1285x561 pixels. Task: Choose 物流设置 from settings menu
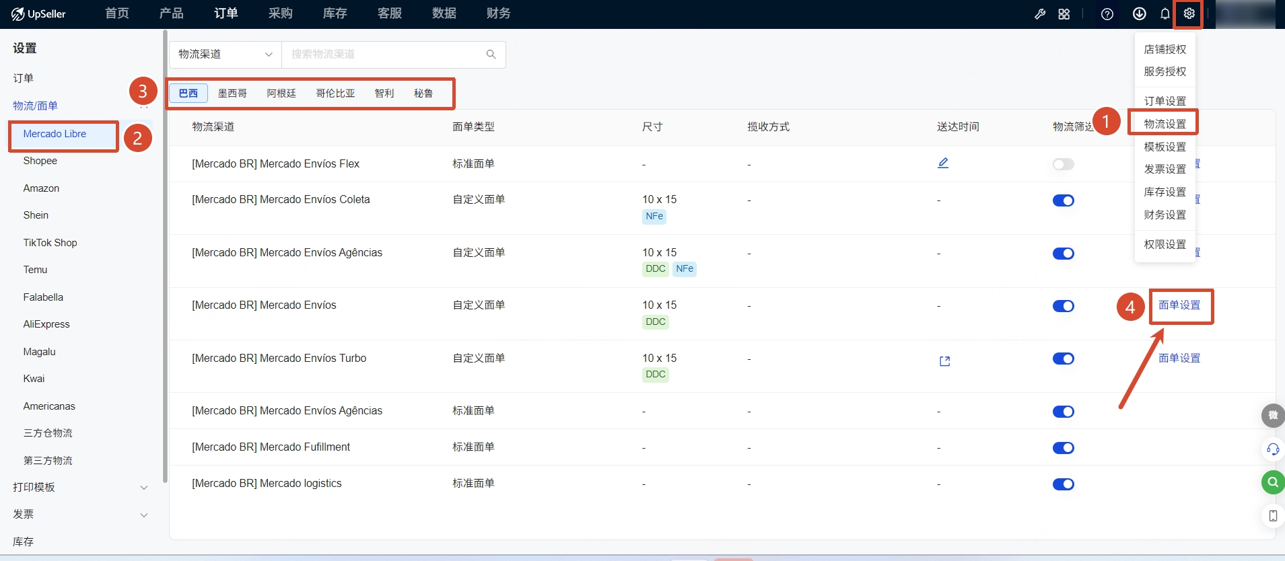(x=1165, y=124)
